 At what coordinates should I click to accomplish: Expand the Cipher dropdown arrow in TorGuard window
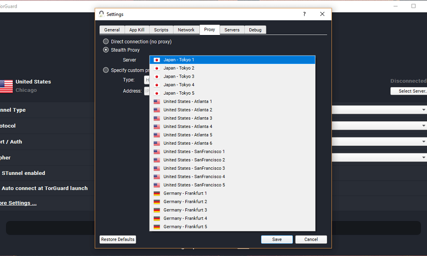pyautogui.click(x=424, y=157)
